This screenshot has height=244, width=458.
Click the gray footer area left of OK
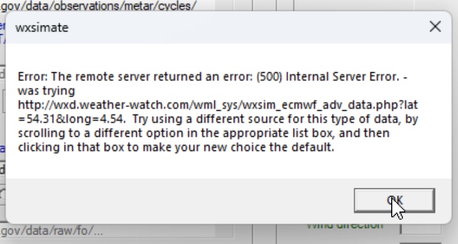[178, 200]
